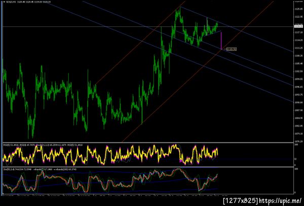
Task: Select the yellow RSI line in indicator window
Action: coord(110,155)
